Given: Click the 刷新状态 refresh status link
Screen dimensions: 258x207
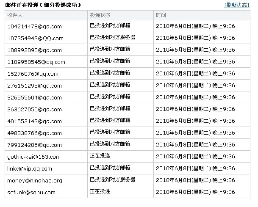Looking at the screenshot, I should (x=237, y=5).
